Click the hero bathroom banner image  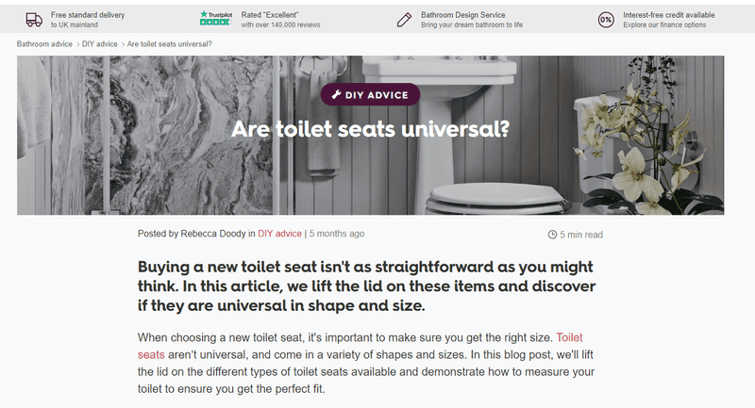pos(370,135)
